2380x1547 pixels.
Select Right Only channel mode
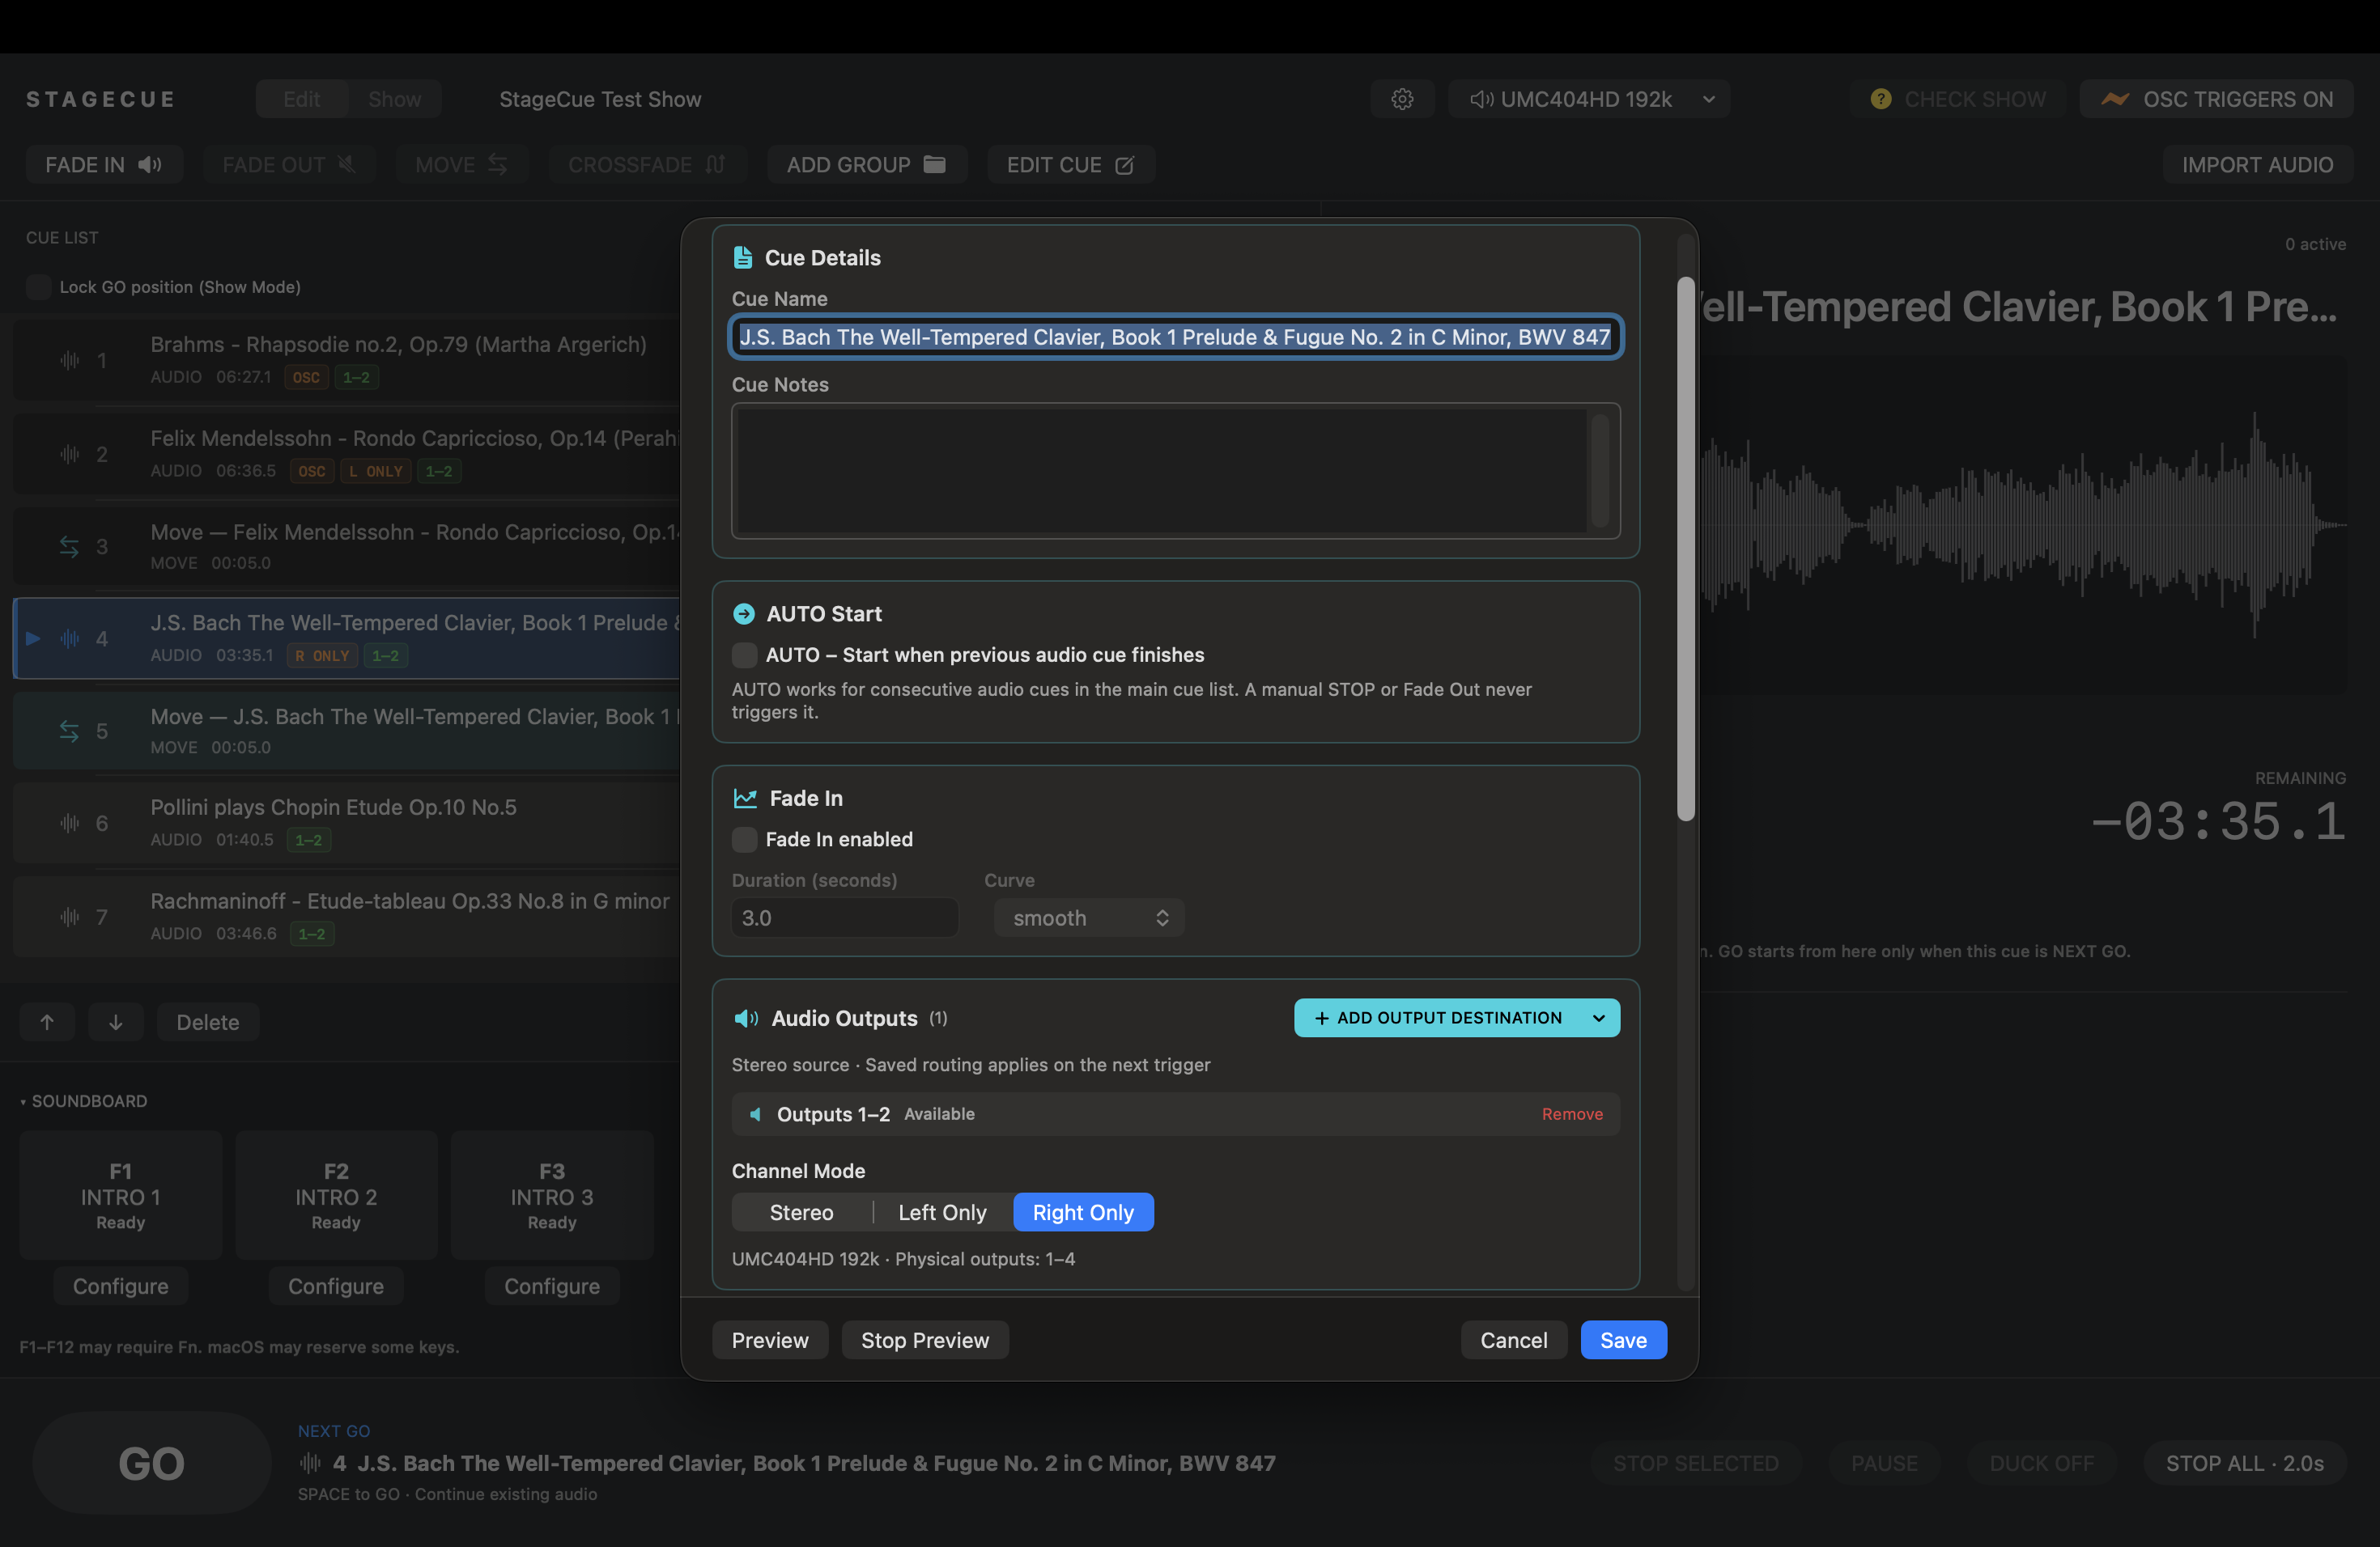pos(1083,1212)
